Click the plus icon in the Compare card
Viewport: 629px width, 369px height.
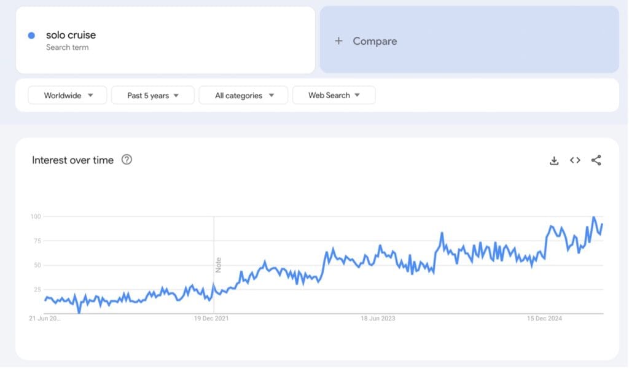[339, 41]
